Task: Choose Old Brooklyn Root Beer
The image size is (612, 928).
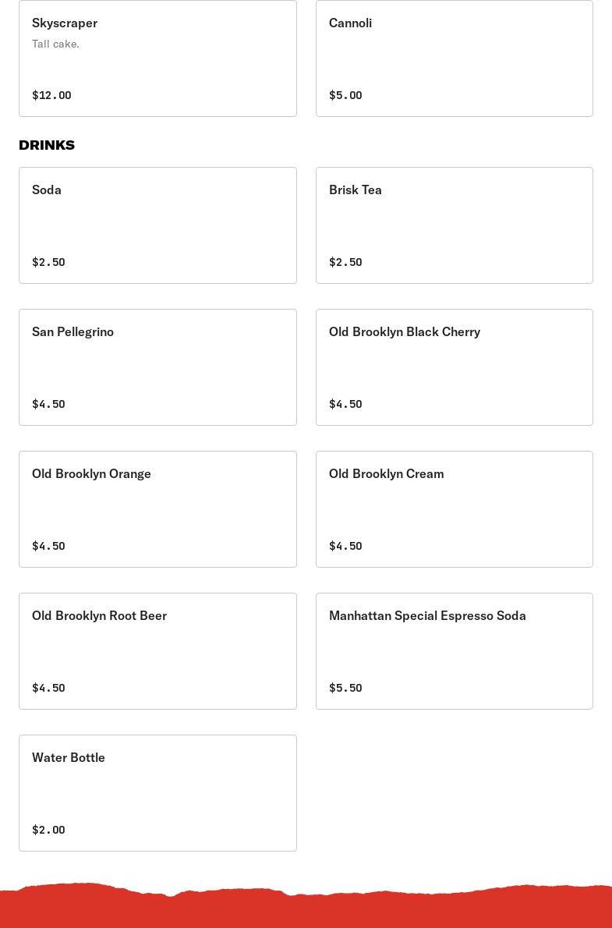Action: click(x=157, y=651)
